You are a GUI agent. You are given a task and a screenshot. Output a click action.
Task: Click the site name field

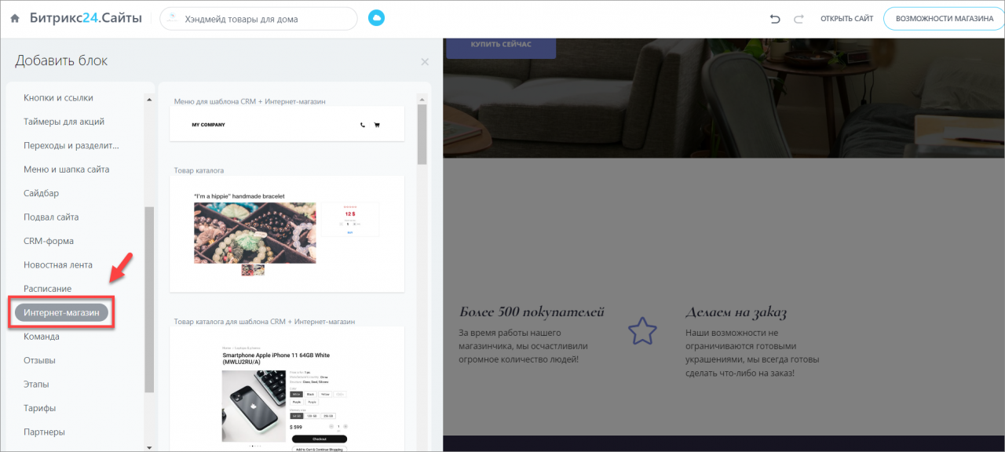258,18
